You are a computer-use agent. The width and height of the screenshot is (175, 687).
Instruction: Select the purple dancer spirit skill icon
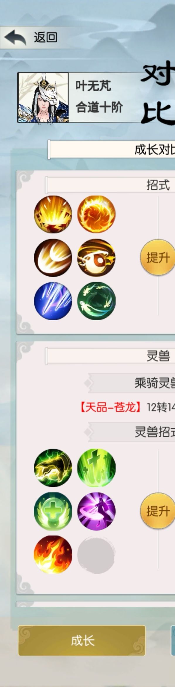tap(96, 511)
